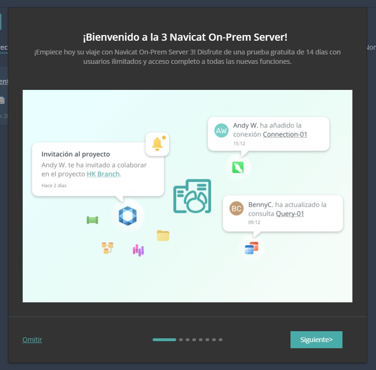Select the green MySQL connection icon
Viewport: 376px width, 370px height.
click(238, 167)
